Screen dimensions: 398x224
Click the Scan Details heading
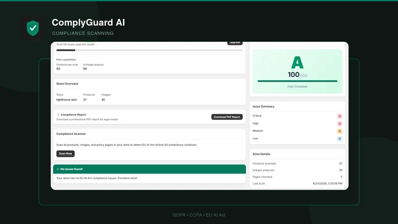tap(261, 154)
